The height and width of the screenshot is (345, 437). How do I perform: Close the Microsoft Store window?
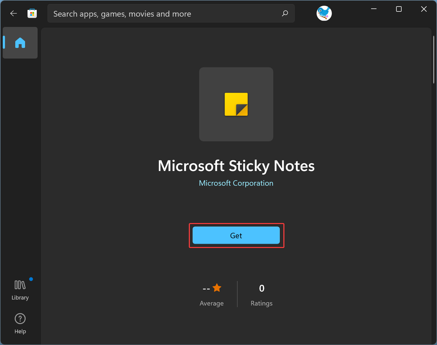coord(424,9)
